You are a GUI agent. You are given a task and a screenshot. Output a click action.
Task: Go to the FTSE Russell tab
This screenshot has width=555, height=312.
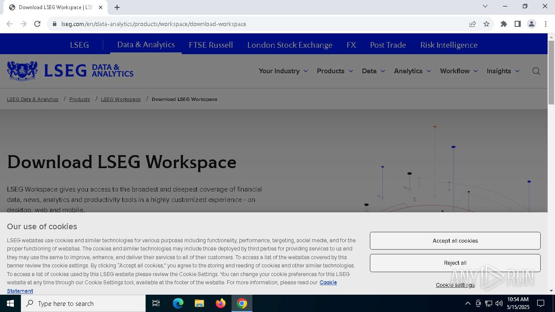click(x=211, y=45)
